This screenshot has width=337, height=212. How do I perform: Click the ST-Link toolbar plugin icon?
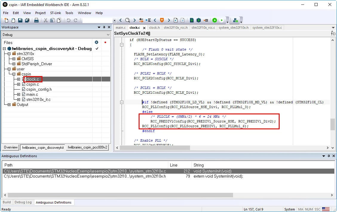click(235, 20)
